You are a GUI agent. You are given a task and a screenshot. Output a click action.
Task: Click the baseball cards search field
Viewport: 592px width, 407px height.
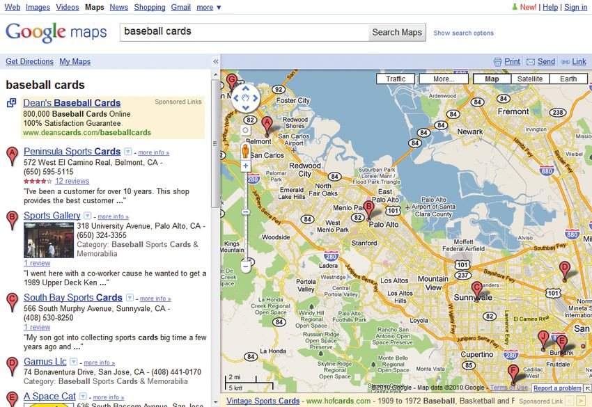[x=244, y=33]
